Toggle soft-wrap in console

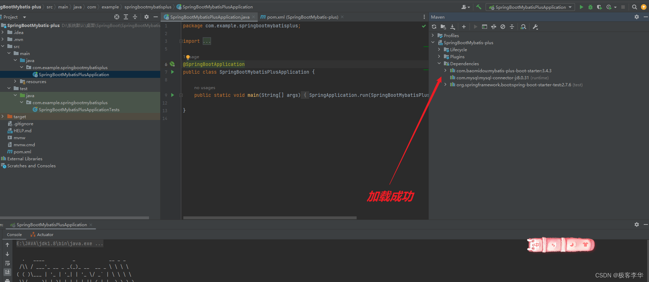coord(7,263)
